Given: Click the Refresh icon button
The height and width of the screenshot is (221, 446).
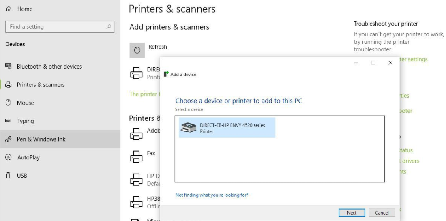Looking at the screenshot, I should click(x=137, y=50).
